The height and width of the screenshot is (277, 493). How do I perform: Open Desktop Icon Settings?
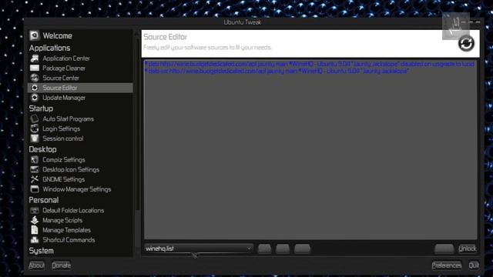tap(71, 169)
